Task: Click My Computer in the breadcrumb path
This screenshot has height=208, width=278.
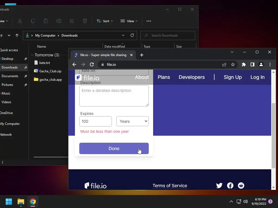Action: [x=45, y=35]
